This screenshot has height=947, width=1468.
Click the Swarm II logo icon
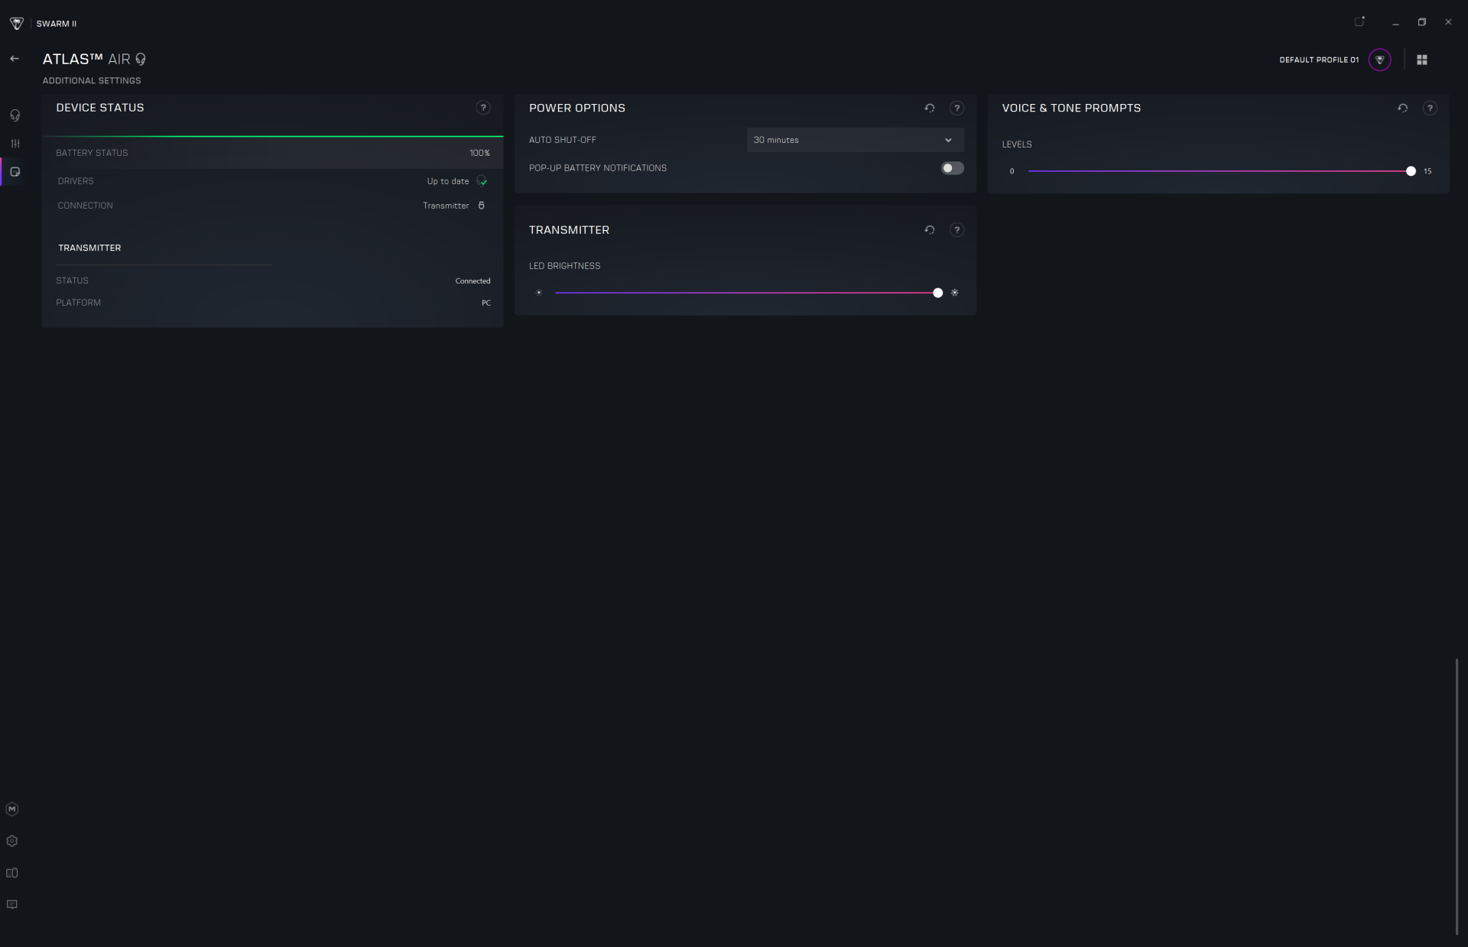coord(17,24)
